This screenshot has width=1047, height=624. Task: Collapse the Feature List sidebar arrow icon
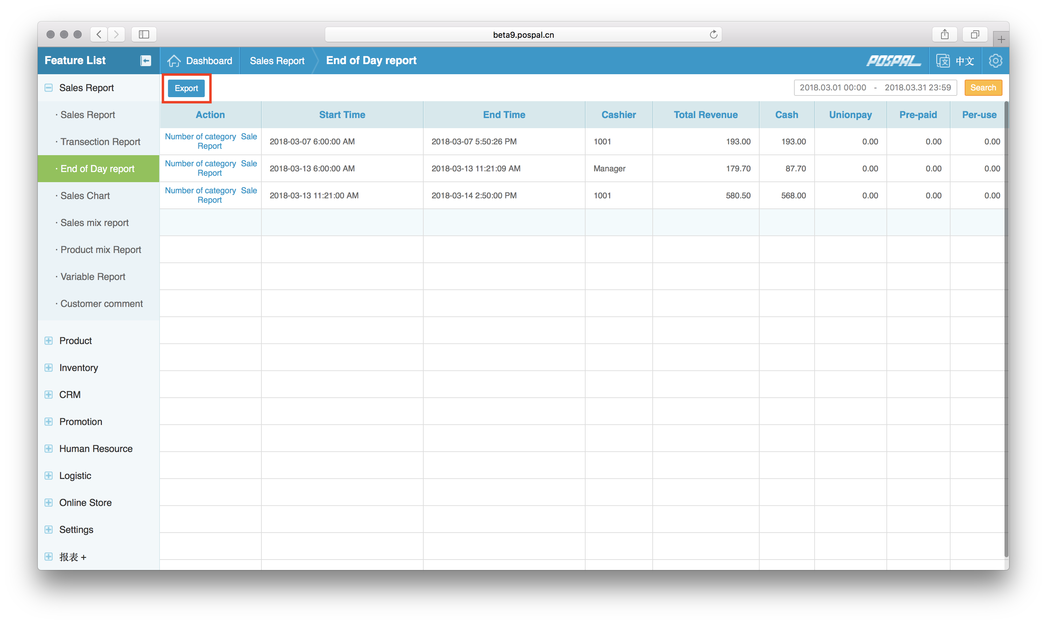(x=145, y=61)
